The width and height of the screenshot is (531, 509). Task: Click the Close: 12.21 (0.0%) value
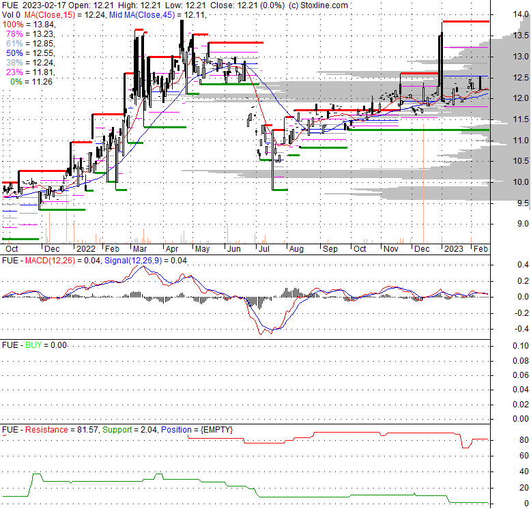pyautogui.click(x=247, y=5)
